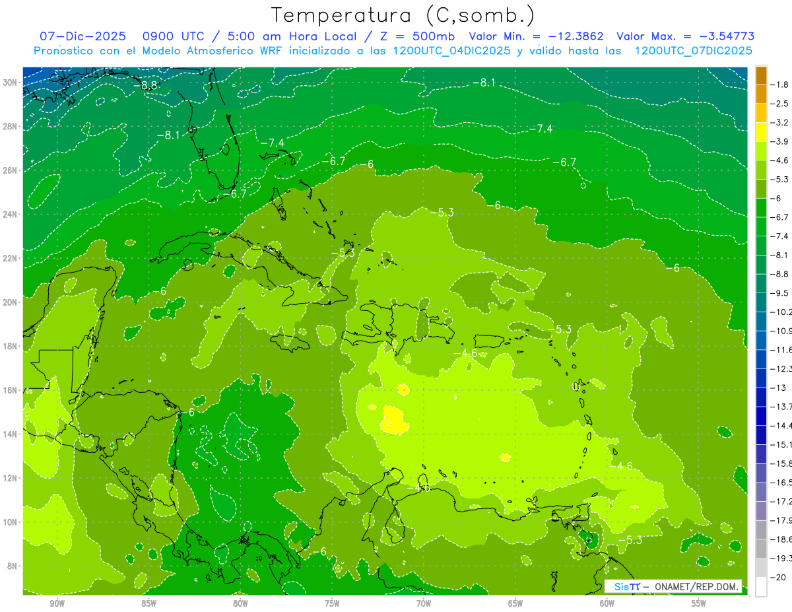The height and width of the screenshot is (612, 792).
Task: Click legend yellow band between -3.2 and -3.9
Action: coord(761,132)
